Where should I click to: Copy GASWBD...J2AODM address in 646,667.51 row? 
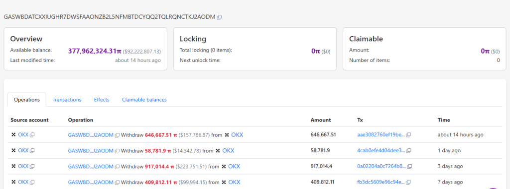(118, 135)
